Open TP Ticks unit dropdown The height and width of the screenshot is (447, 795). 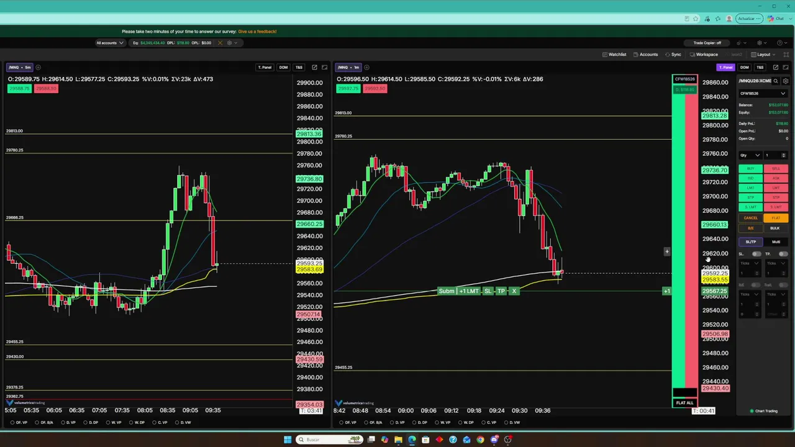tap(776, 263)
